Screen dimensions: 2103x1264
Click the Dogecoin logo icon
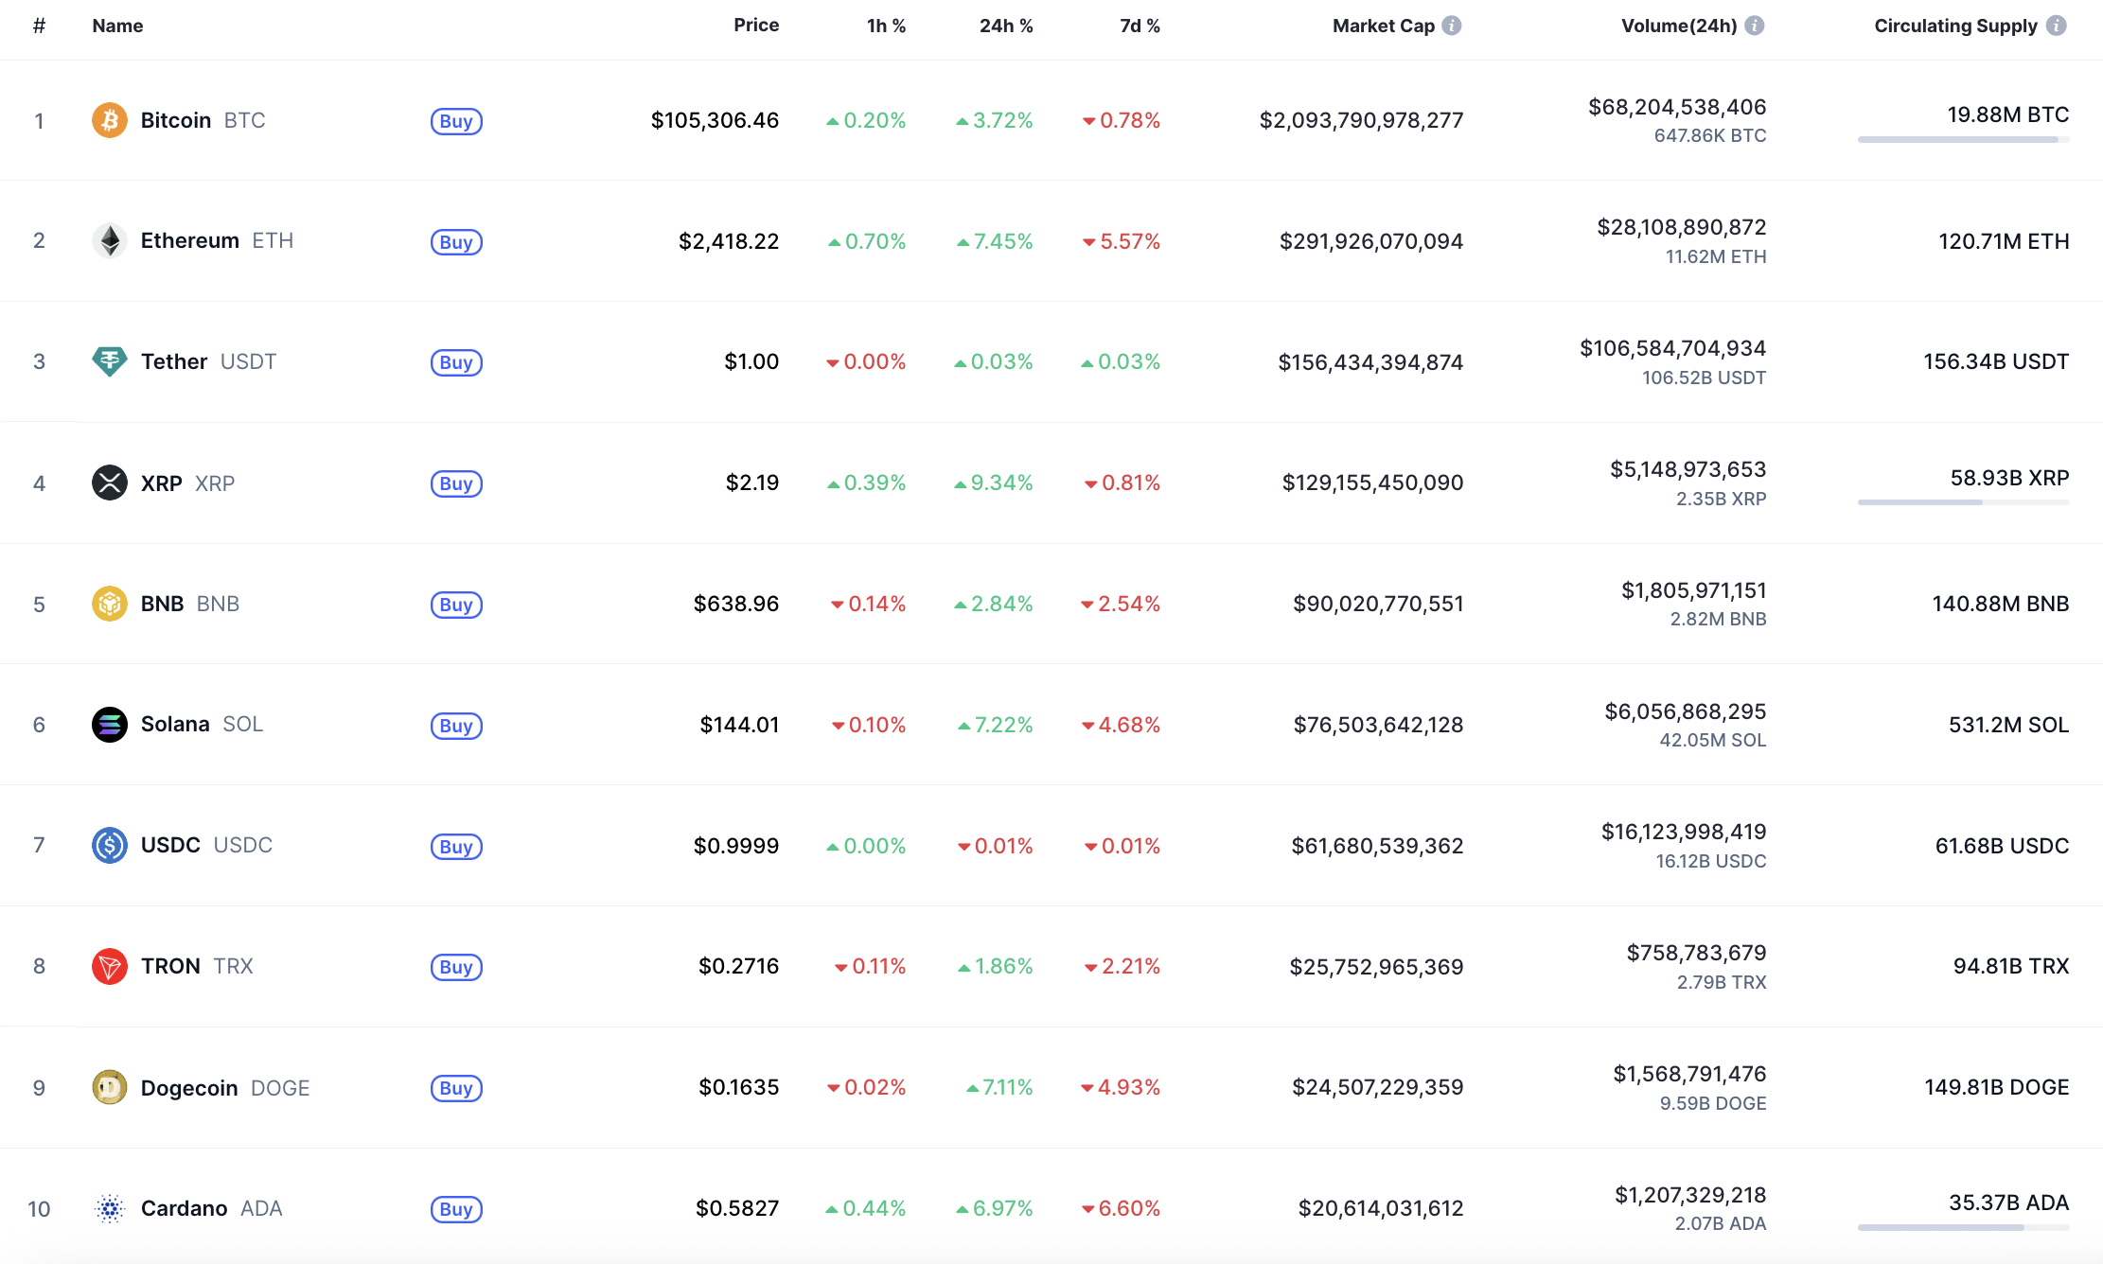(x=110, y=1087)
